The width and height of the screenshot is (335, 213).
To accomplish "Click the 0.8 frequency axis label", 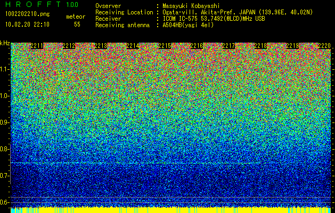I will [x=4, y=149].
